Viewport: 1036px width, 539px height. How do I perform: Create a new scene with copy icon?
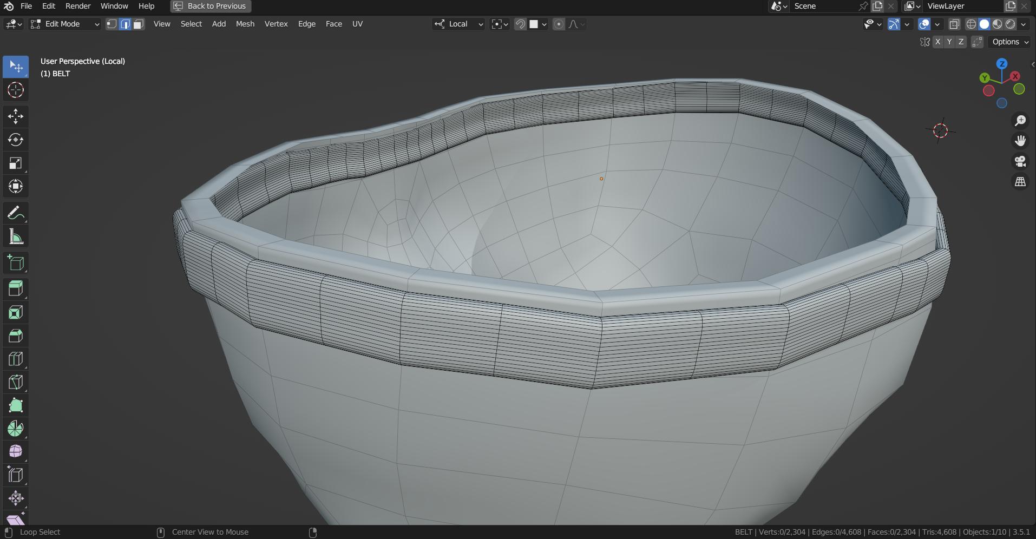877,6
